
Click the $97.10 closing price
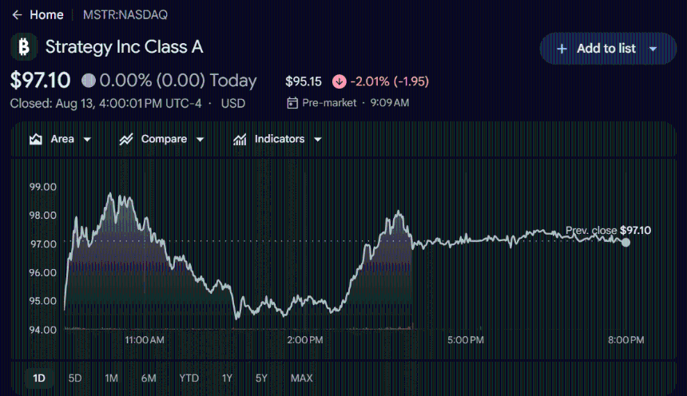(40, 81)
